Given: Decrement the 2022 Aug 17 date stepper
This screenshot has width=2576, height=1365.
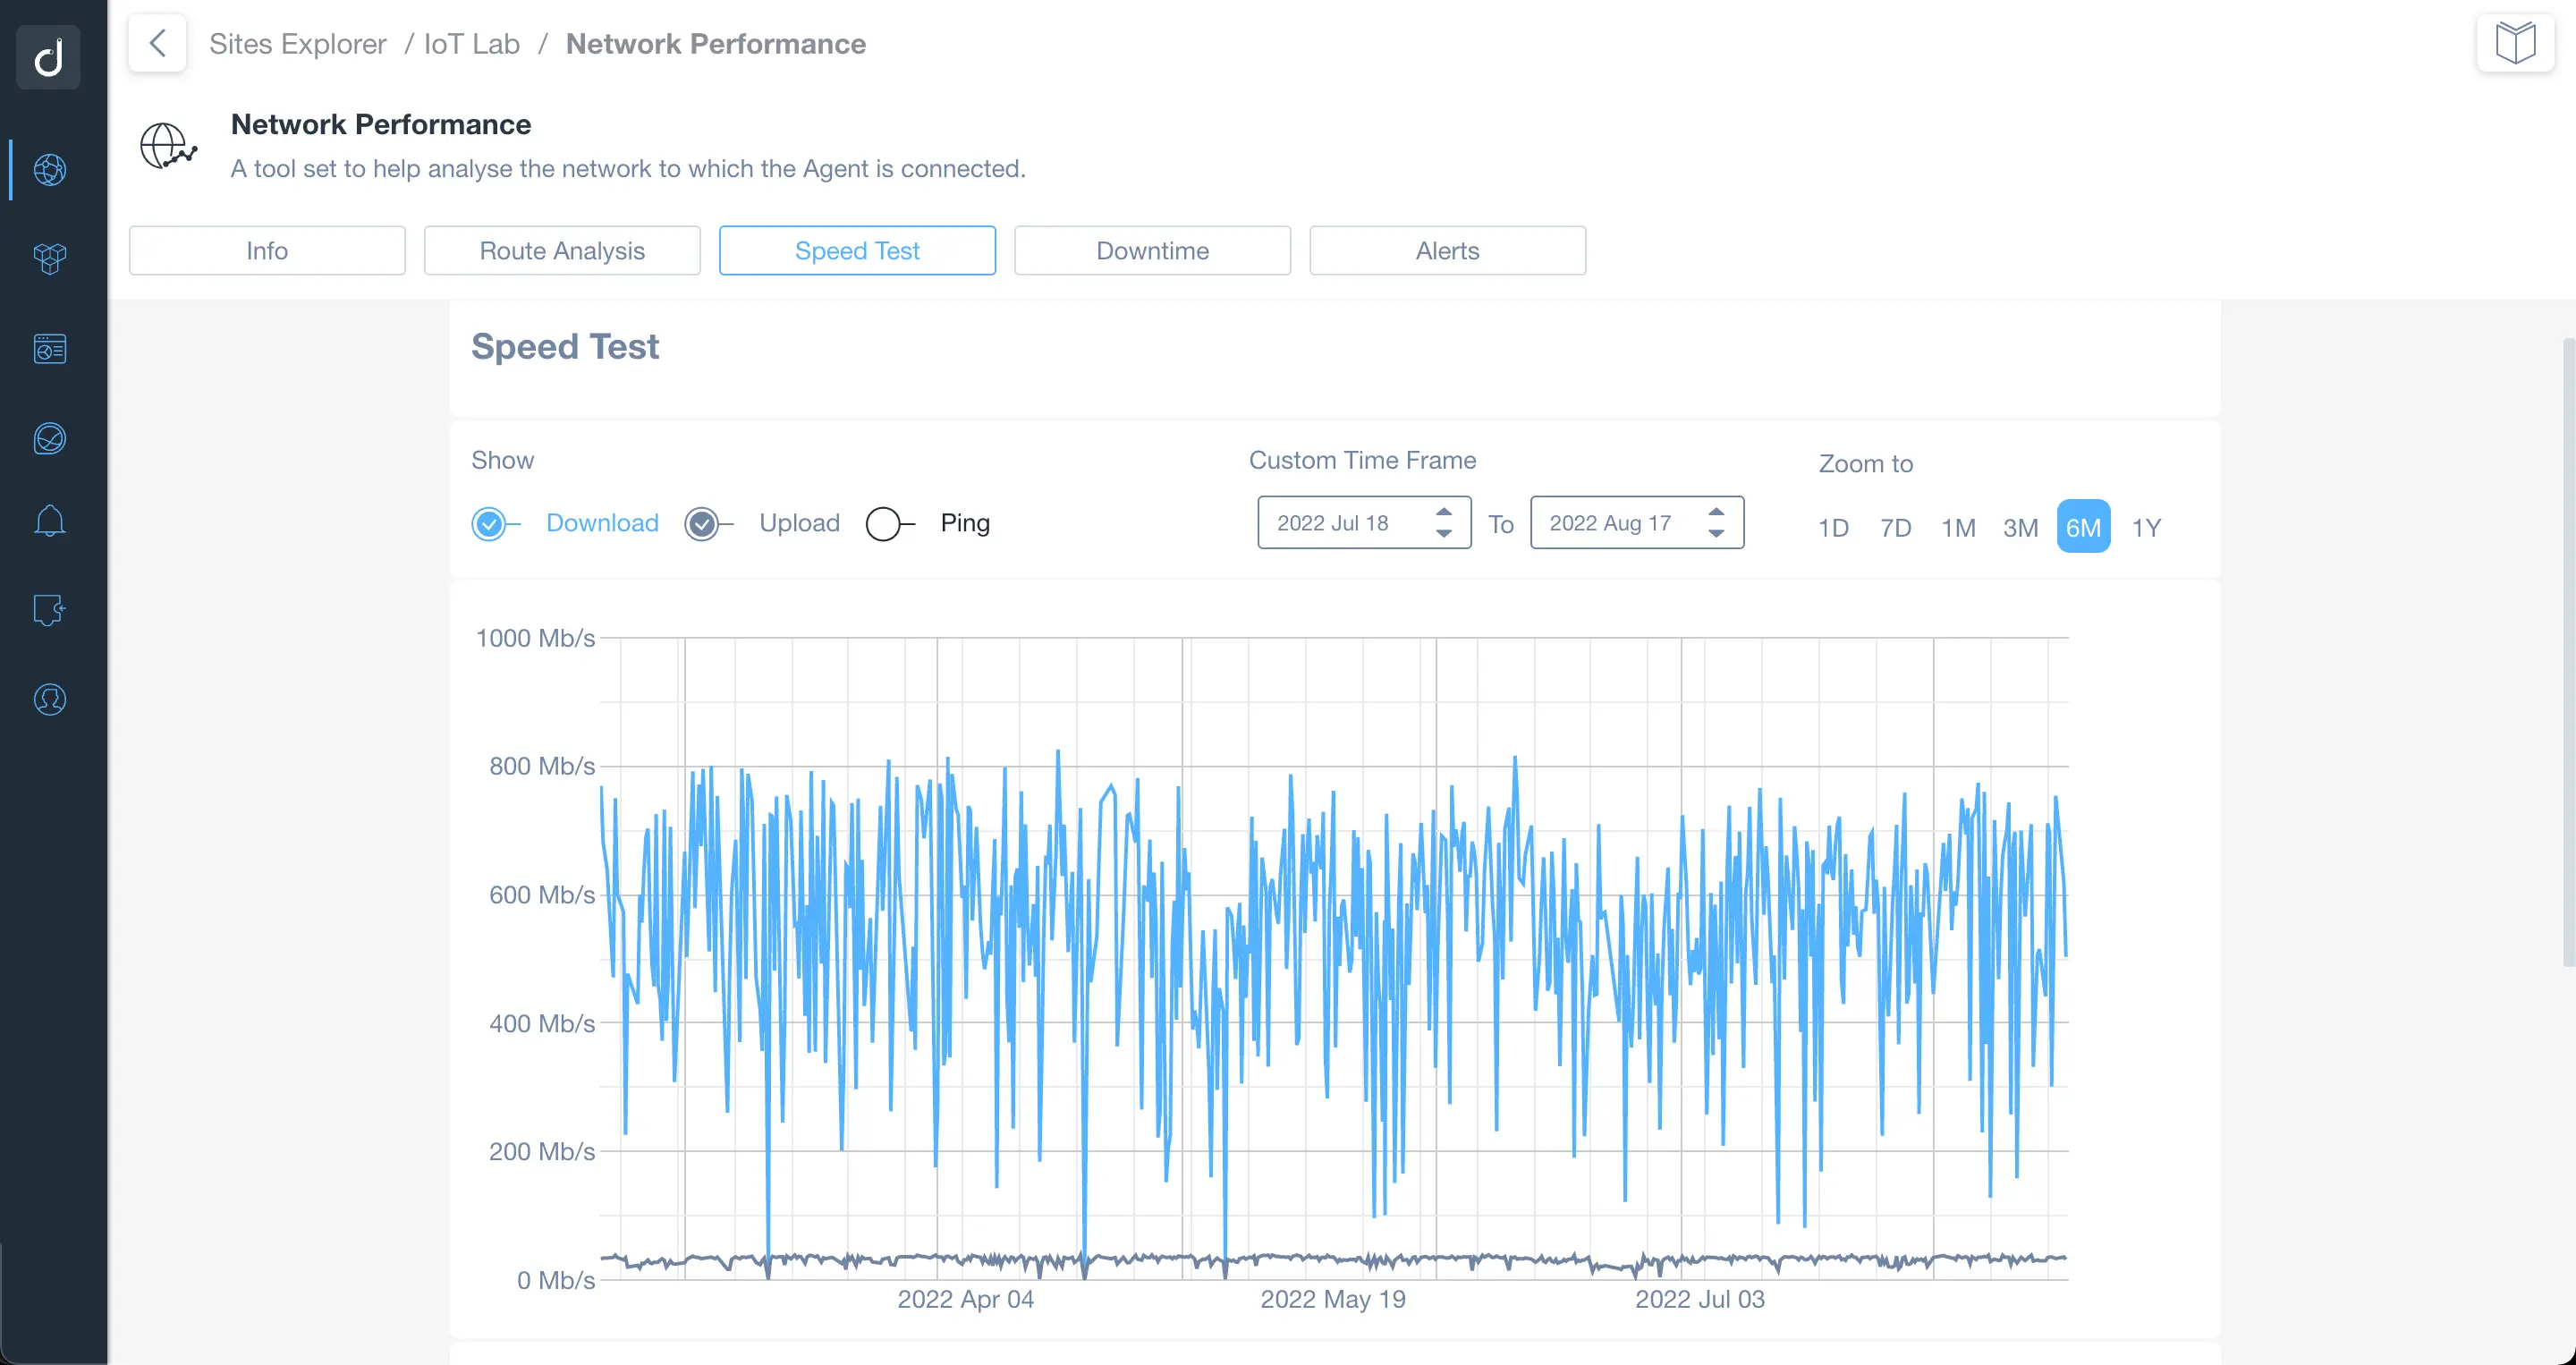Looking at the screenshot, I should [x=1717, y=532].
